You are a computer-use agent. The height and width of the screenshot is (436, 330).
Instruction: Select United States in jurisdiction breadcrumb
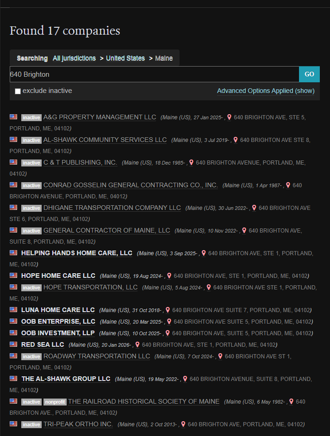[125, 58]
